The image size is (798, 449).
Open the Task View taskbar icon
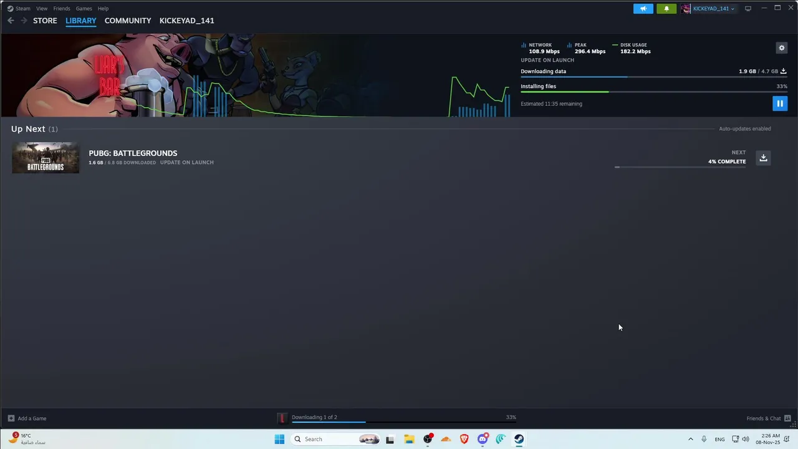[390, 439]
